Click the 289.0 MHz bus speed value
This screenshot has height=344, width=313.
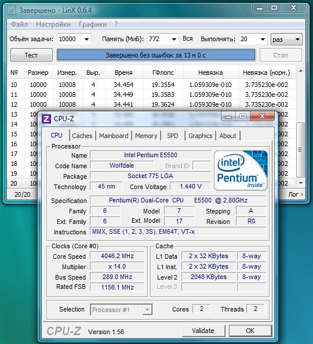click(117, 277)
